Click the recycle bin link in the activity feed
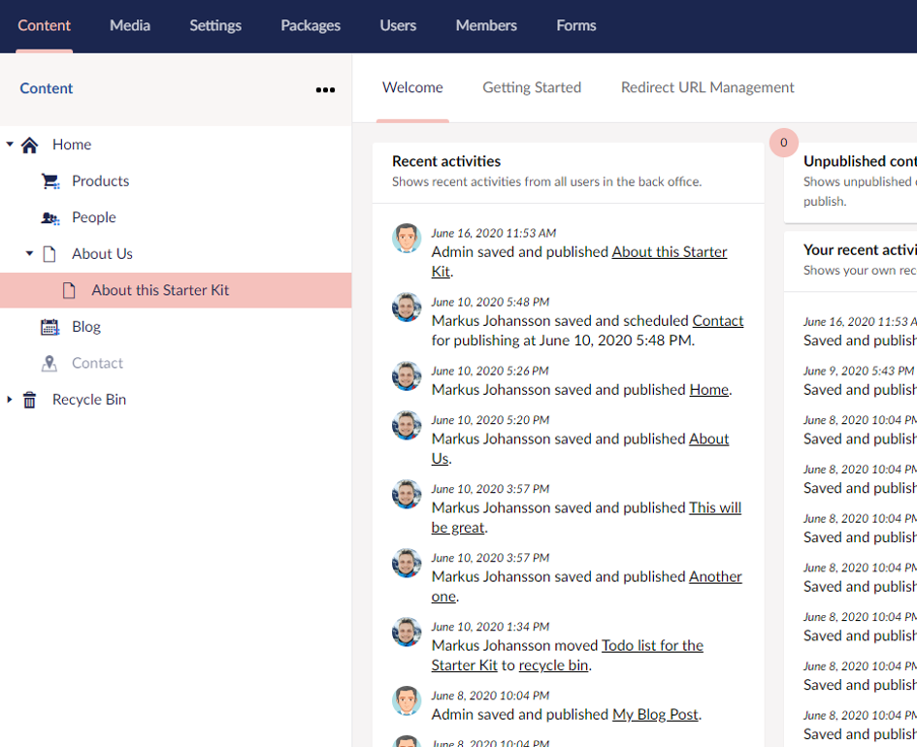The height and width of the screenshot is (747, 917). (x=553, y=665)
